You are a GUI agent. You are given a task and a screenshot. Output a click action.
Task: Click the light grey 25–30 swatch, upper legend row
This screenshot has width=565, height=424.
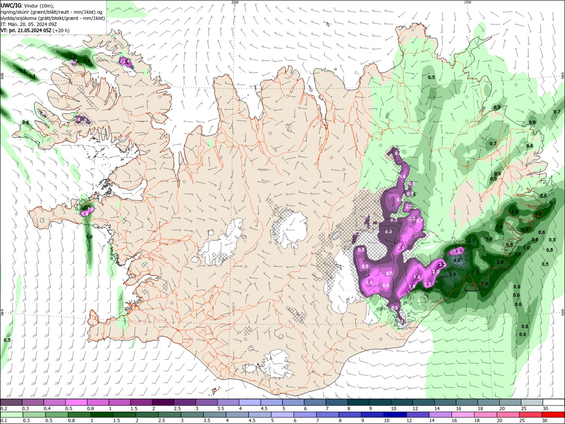tap(531, 402)
